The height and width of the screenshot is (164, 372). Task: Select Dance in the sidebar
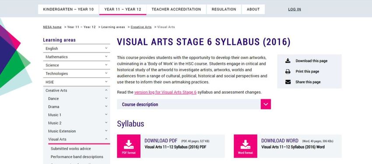tap(53, 98)
